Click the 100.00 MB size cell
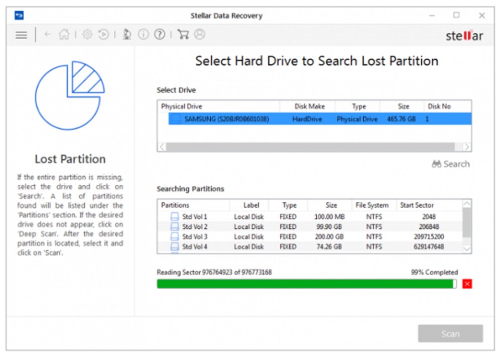Image resolution: width=502 pixels, height=355 pixels. pos(329,217)
